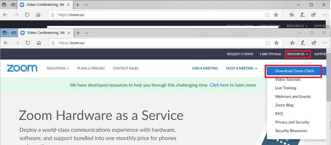Image resolution: width=331 pixels, height=145 pixels.
Task: Click Add notes pen in background window
Action: pyautogui.click(x=303, y=15)
